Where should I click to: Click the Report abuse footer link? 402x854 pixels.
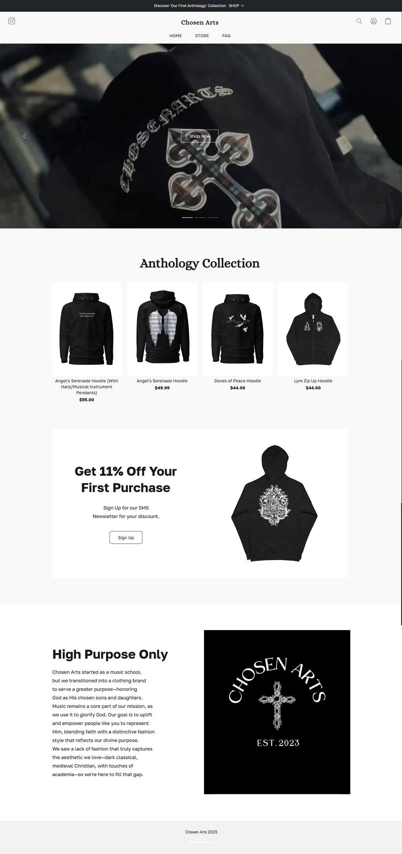click(201, 842)
